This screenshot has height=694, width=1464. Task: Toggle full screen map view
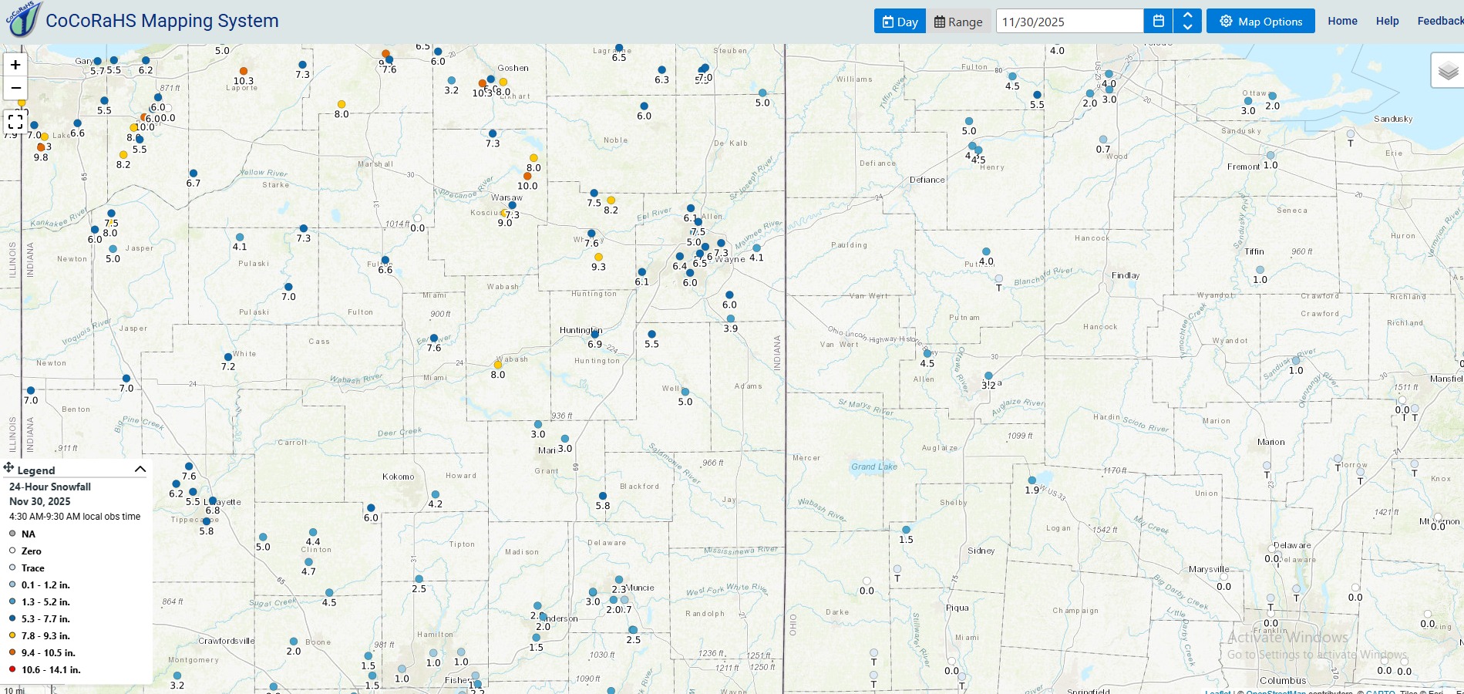click(15, 121)
